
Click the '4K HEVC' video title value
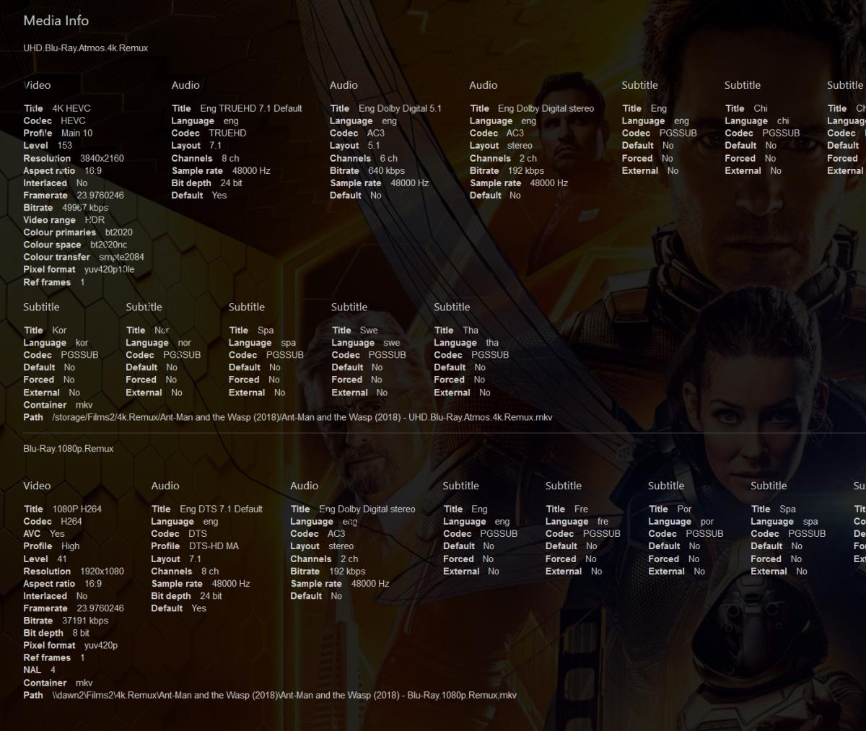pos(71,108)
